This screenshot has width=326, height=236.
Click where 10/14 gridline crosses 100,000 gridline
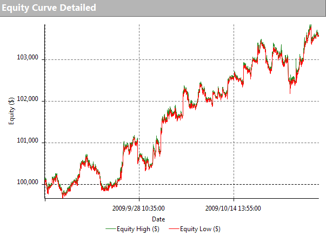click(x=234, y=184)
